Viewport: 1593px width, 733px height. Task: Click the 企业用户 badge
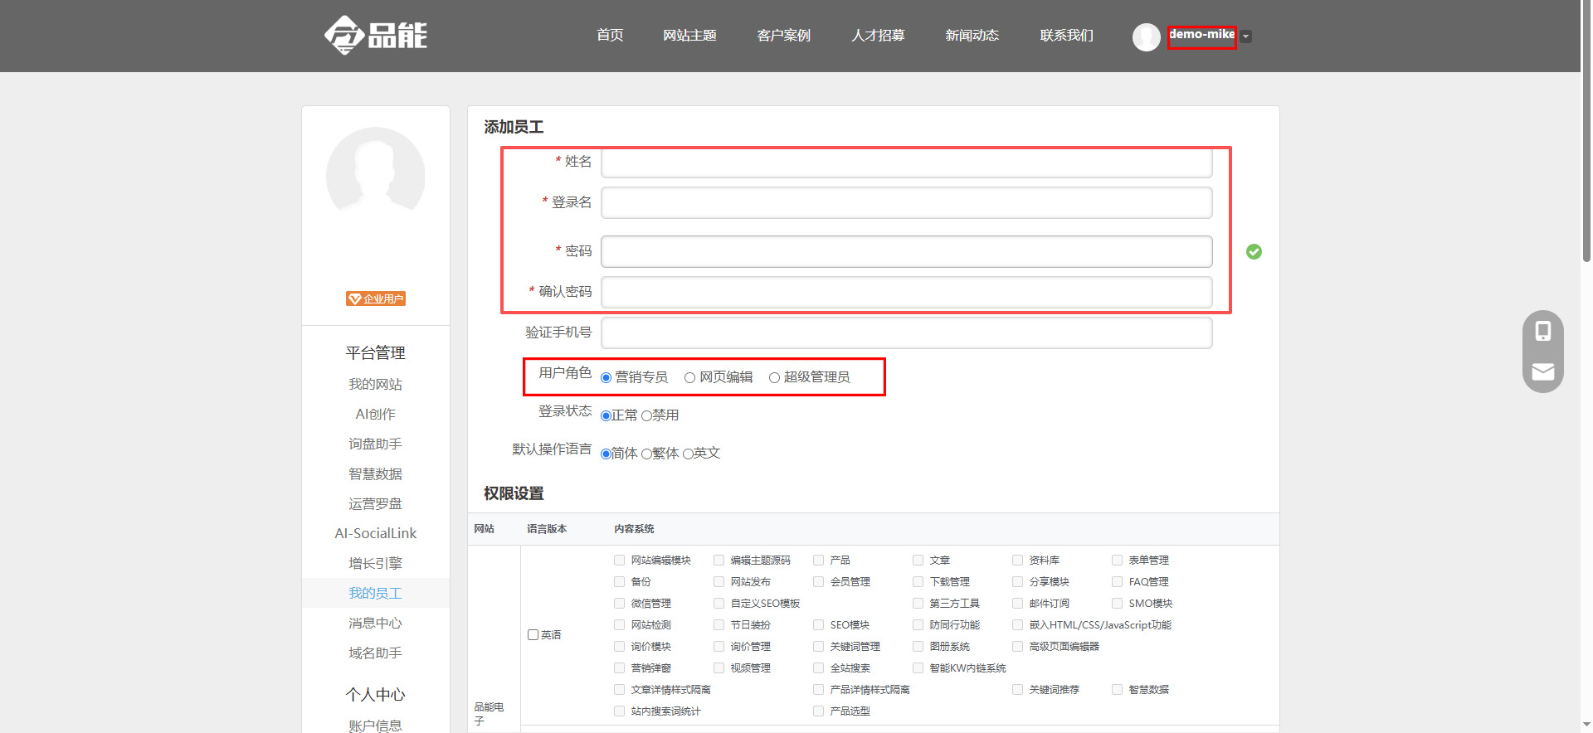(x=376, y=299)
